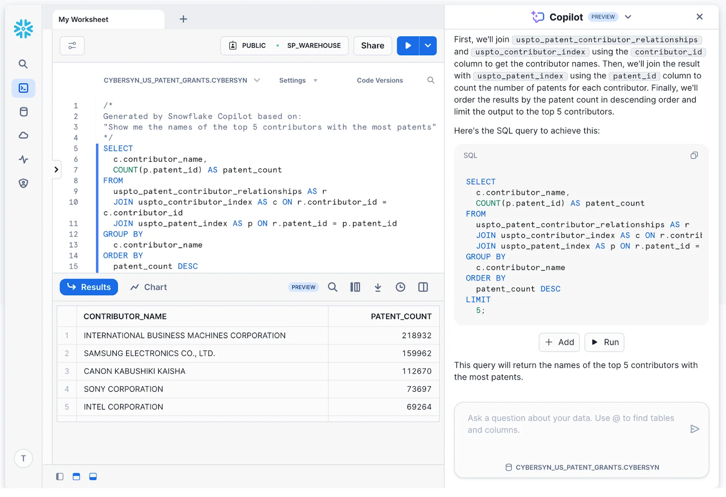Send the Copilot question
726x497 pixels.
(x=694, y=429)
